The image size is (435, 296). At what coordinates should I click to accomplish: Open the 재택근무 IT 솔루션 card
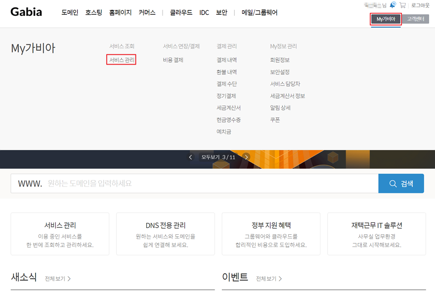(377, 234)
